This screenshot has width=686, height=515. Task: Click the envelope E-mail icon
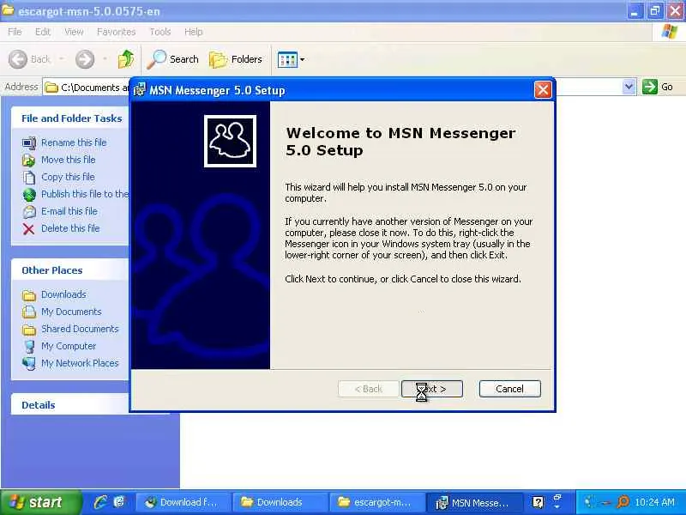click(29, 211)
